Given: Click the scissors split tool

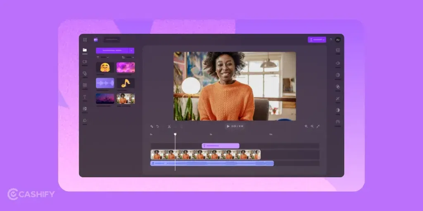Looking at the screenshot, I should point(169,126).
